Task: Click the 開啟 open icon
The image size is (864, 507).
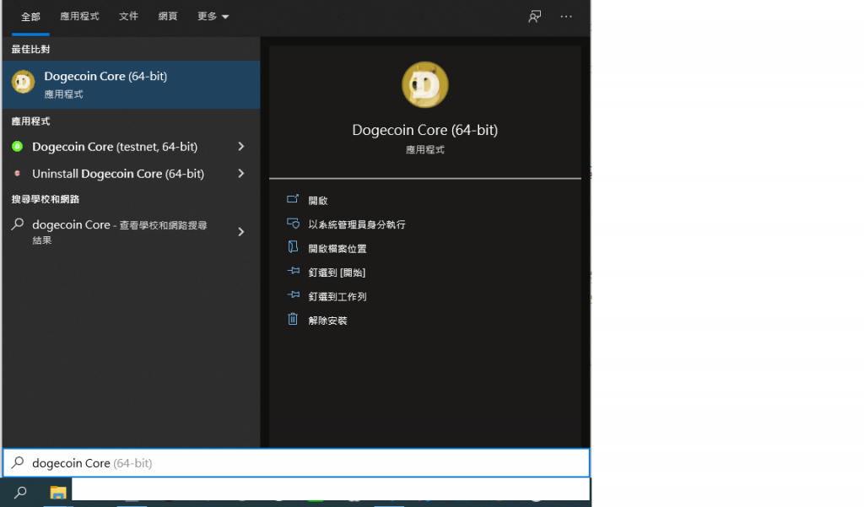Action: coord(293,199)
